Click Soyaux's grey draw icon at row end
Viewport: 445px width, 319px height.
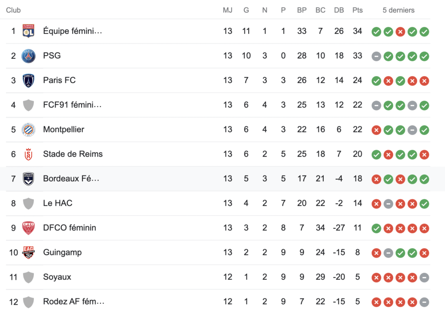(x=424, y=278)
